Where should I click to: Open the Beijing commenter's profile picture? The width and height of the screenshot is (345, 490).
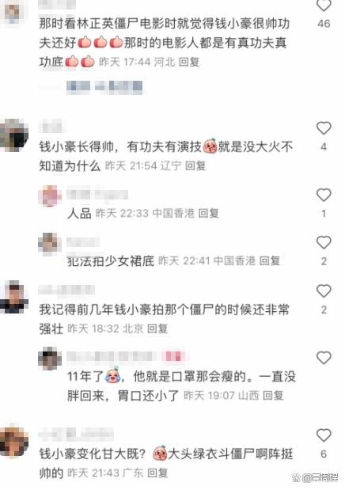coord(14,297)
